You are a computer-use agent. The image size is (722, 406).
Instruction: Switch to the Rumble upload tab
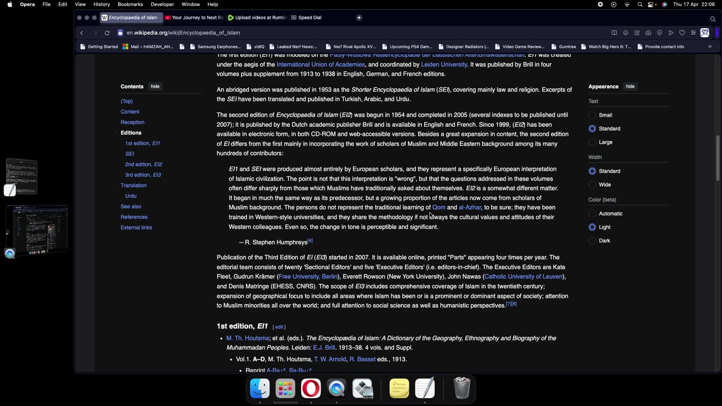click(257, 17)
